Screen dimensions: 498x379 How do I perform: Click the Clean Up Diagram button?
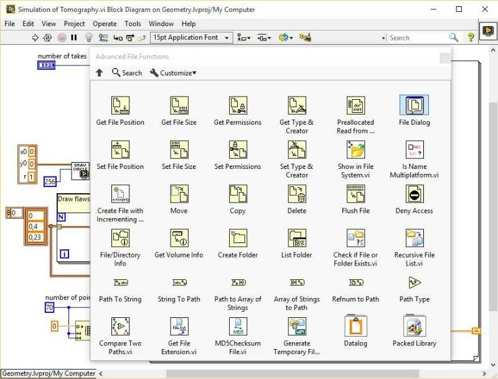[305, 37]
